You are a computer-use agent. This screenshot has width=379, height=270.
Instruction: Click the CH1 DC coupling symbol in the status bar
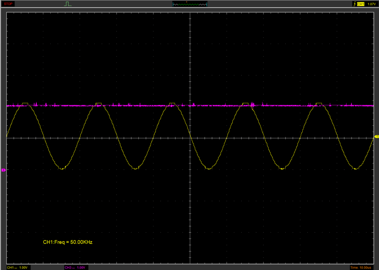[16, 267]
